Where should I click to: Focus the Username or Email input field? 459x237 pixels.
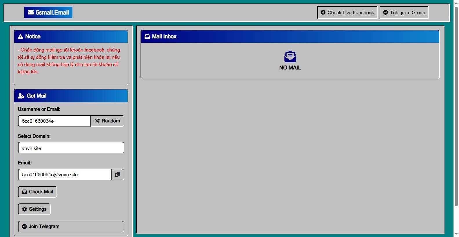point(54,121)
